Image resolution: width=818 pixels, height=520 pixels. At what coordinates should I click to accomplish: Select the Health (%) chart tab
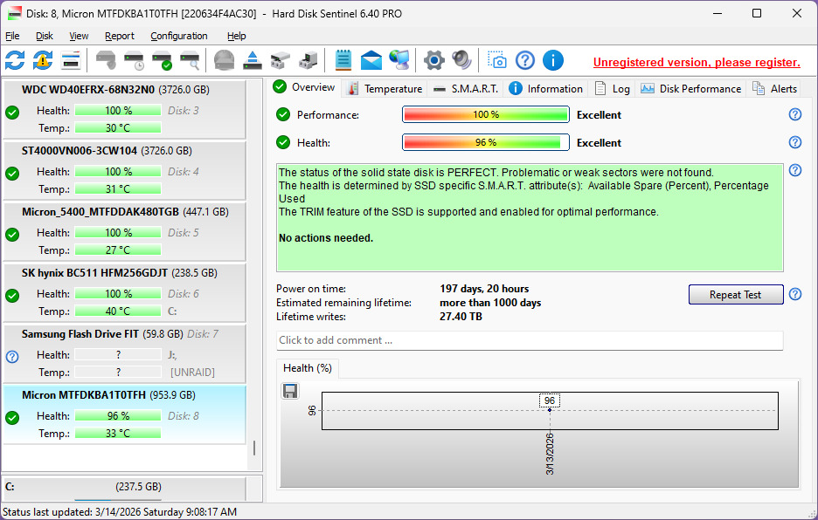click(308, 368)
